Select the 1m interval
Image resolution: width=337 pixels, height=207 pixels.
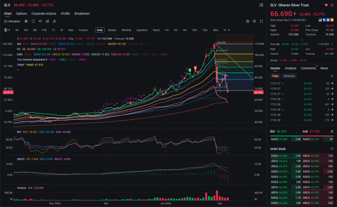click(167, 30)
